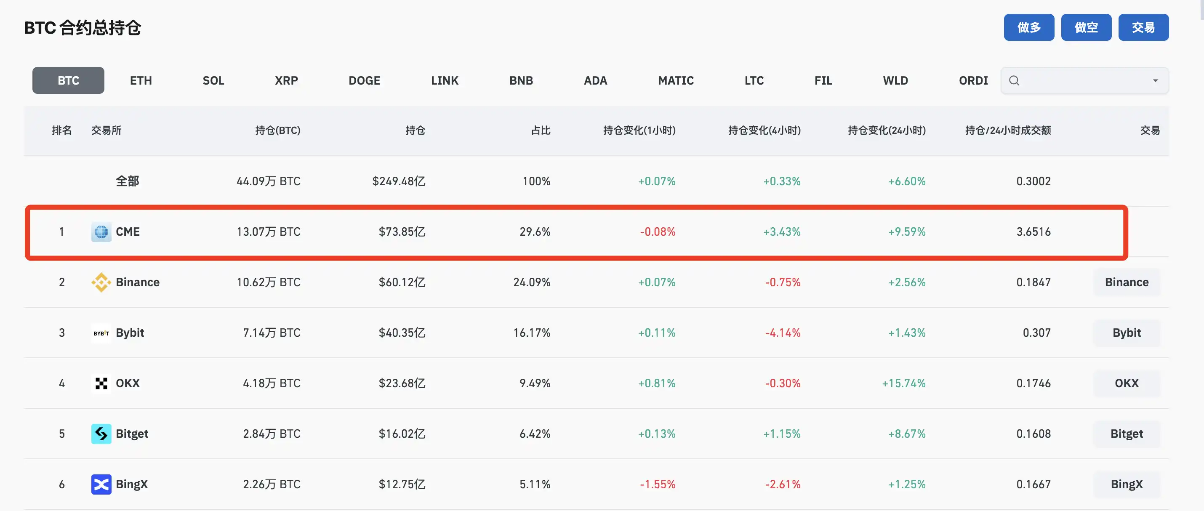Select the BNB tab

521,80
